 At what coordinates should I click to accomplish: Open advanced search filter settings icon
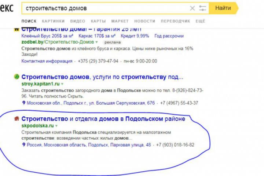[202, 8]
